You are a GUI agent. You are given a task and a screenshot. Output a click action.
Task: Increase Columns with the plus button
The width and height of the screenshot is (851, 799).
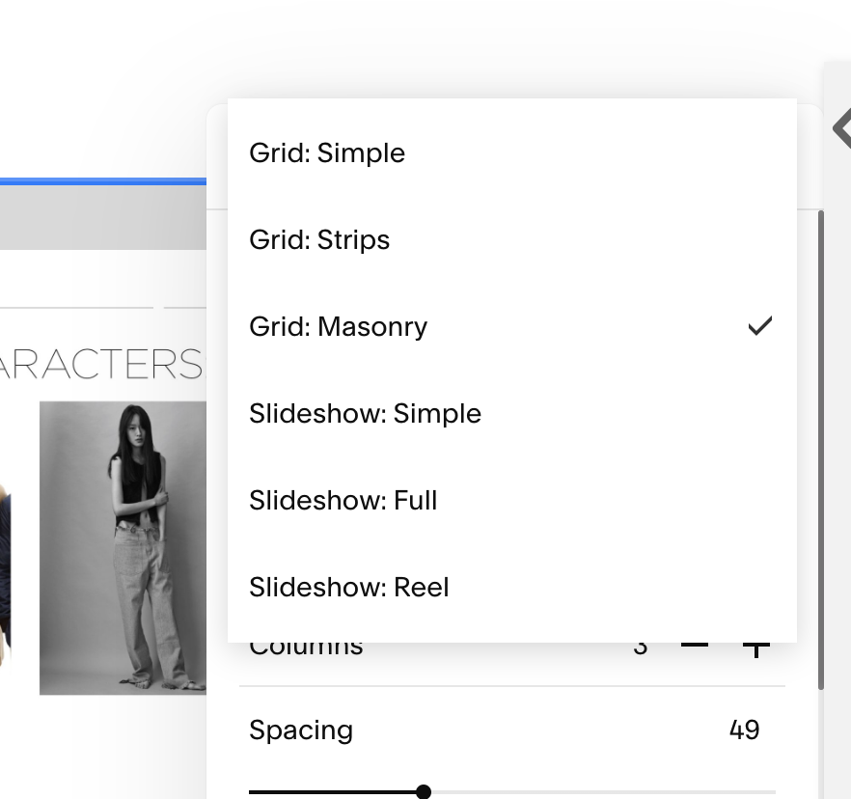pyautogui.click(x=756, y=649)
